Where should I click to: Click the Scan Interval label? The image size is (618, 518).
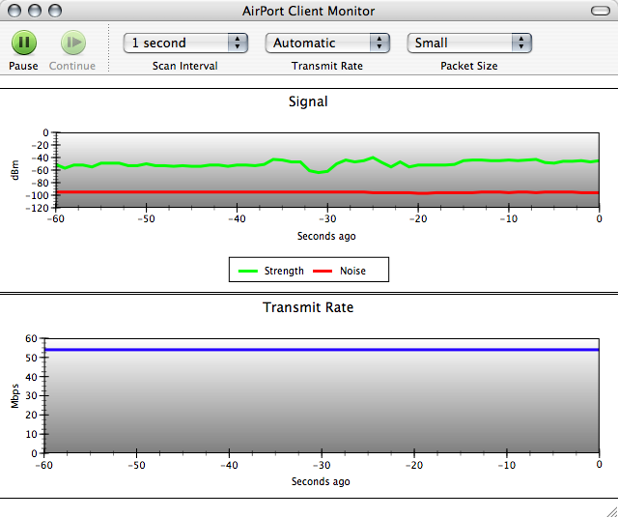(185, 66)
